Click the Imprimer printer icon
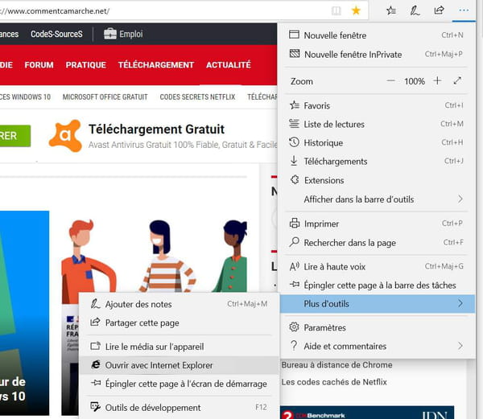Viewport: 483px width, 419px height. point(295,223)
